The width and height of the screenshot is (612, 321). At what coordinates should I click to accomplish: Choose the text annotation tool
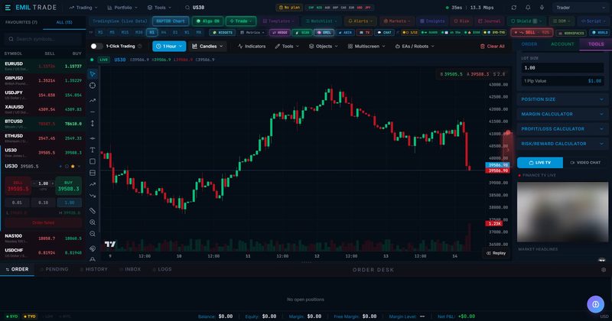click(93, 150)
